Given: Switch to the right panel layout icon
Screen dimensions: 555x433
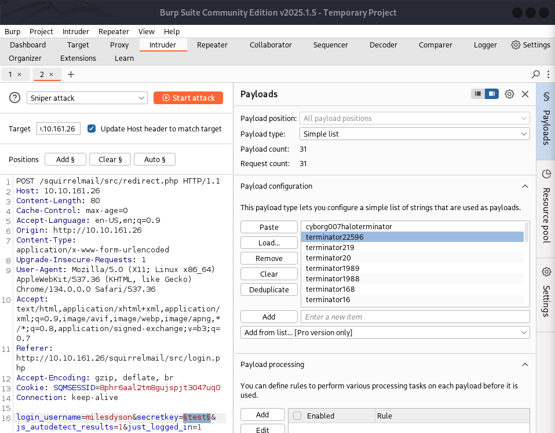Looking at the screenshot, I should point(492,94).
